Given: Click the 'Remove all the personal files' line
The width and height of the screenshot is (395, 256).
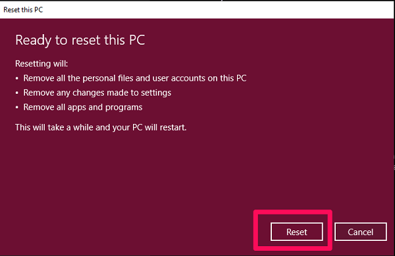Looking at the screenshot, I should pos(135,78).
